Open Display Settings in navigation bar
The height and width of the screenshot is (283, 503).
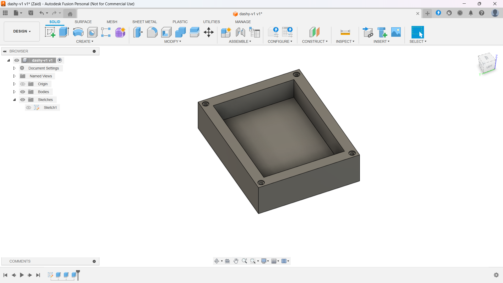pos(265,261)
